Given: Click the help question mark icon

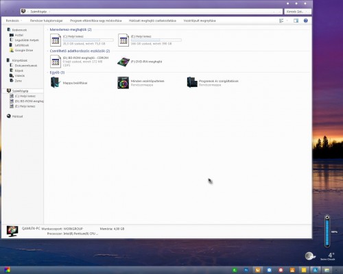Looking at the screenshot, I should 305,21.
